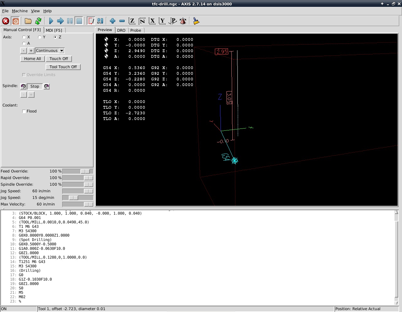Spin the spindle slower with minus button
This screenshot has height=312, width=402.
24,95
